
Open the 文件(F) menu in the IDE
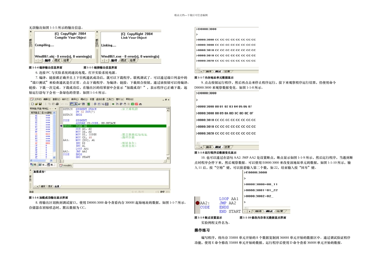[37, 99]
